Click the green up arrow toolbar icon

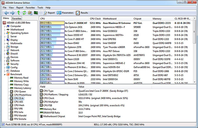coord(19,13)
